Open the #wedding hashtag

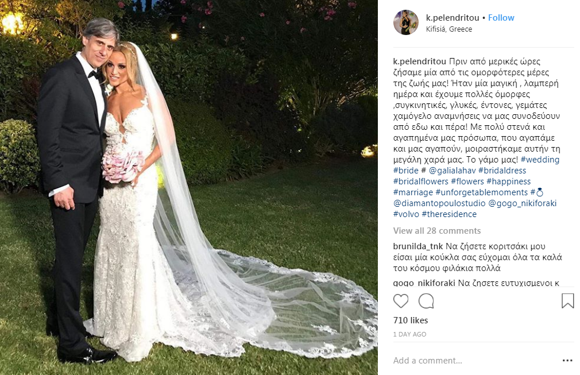540,160
